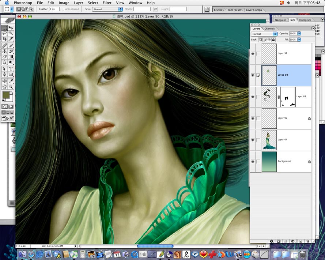Select the Crop tool

[x=4, y=39]
